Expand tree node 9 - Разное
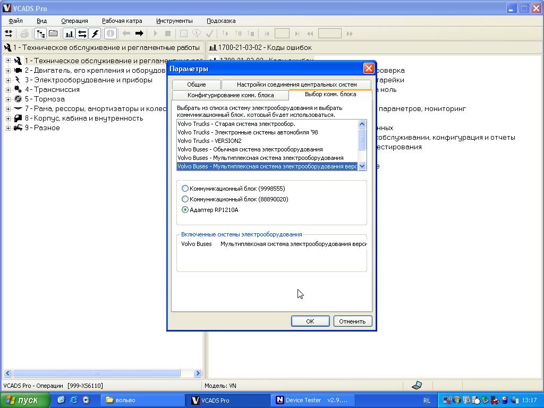This screenshot has width=544, height=408. pyautogui.click(x=8, y=128)
